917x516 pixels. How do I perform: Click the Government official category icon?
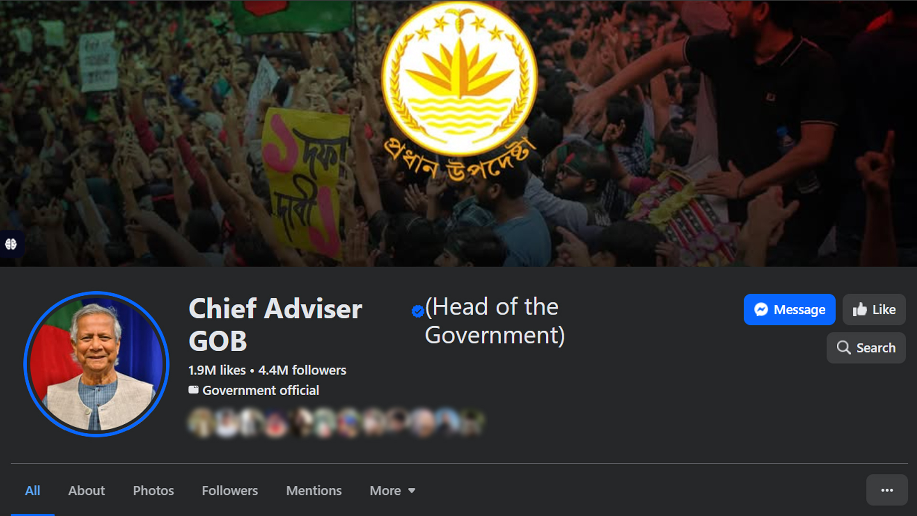pos(193,390)
